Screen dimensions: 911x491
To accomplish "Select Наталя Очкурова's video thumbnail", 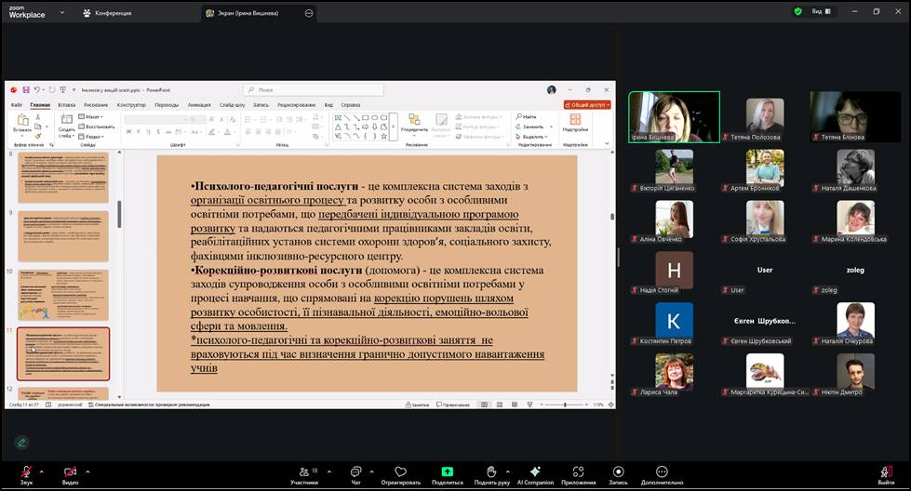I will click(x=855, y=321).
